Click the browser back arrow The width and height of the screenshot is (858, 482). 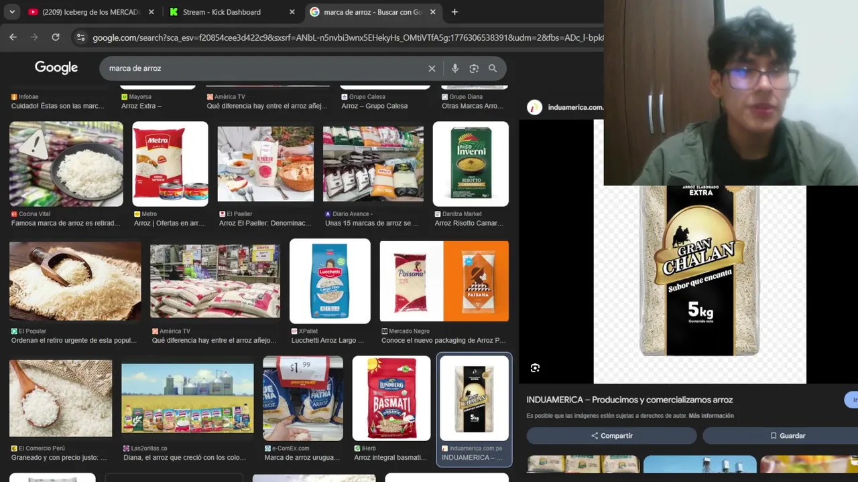(x=13, y=37)
